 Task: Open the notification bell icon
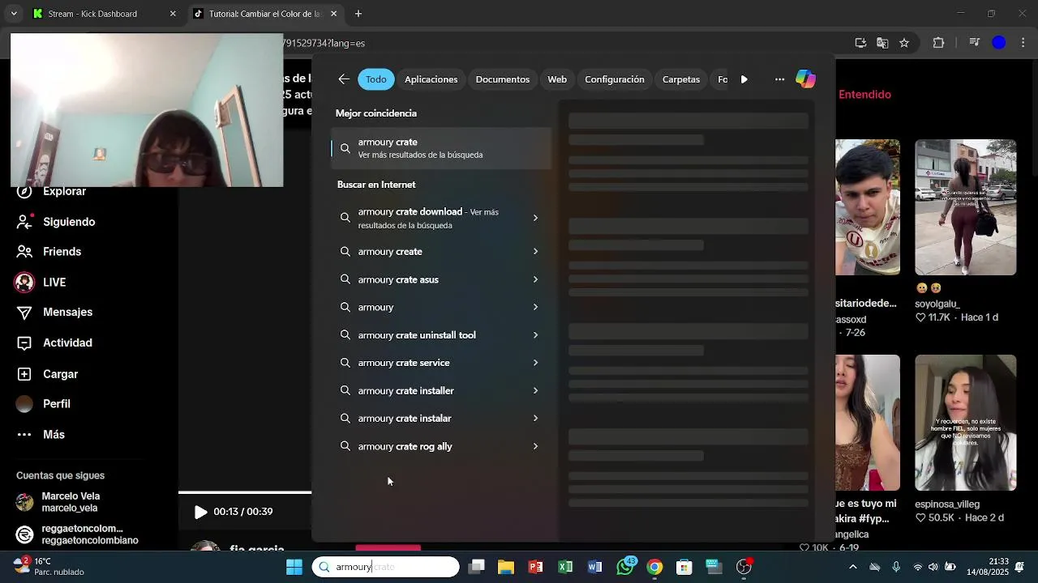pos(1020,567)
